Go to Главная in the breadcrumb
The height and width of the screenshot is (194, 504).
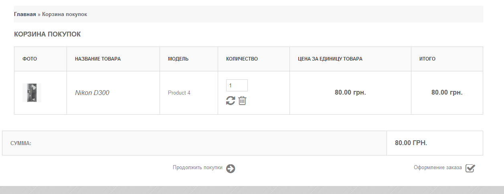pyautogui.click(x=25, y=14)
